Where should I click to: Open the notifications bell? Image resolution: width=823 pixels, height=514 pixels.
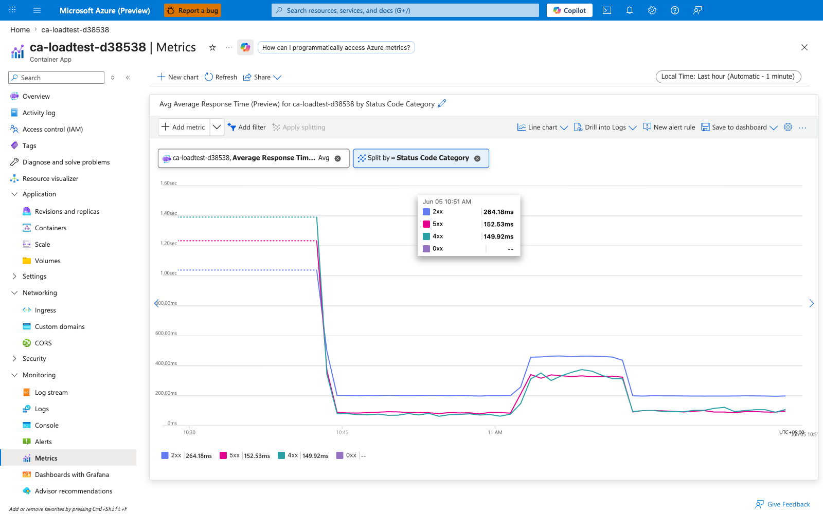pyautogui.click(x=630, y=10)
